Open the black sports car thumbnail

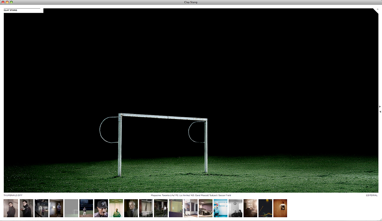pyautogui.click(x=206, y=208)
